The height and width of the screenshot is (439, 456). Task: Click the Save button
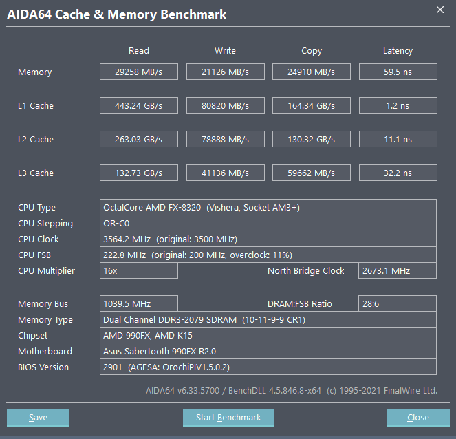point(38,418)
